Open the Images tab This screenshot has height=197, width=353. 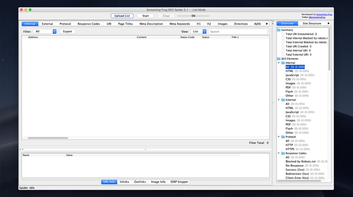(223, 24)
